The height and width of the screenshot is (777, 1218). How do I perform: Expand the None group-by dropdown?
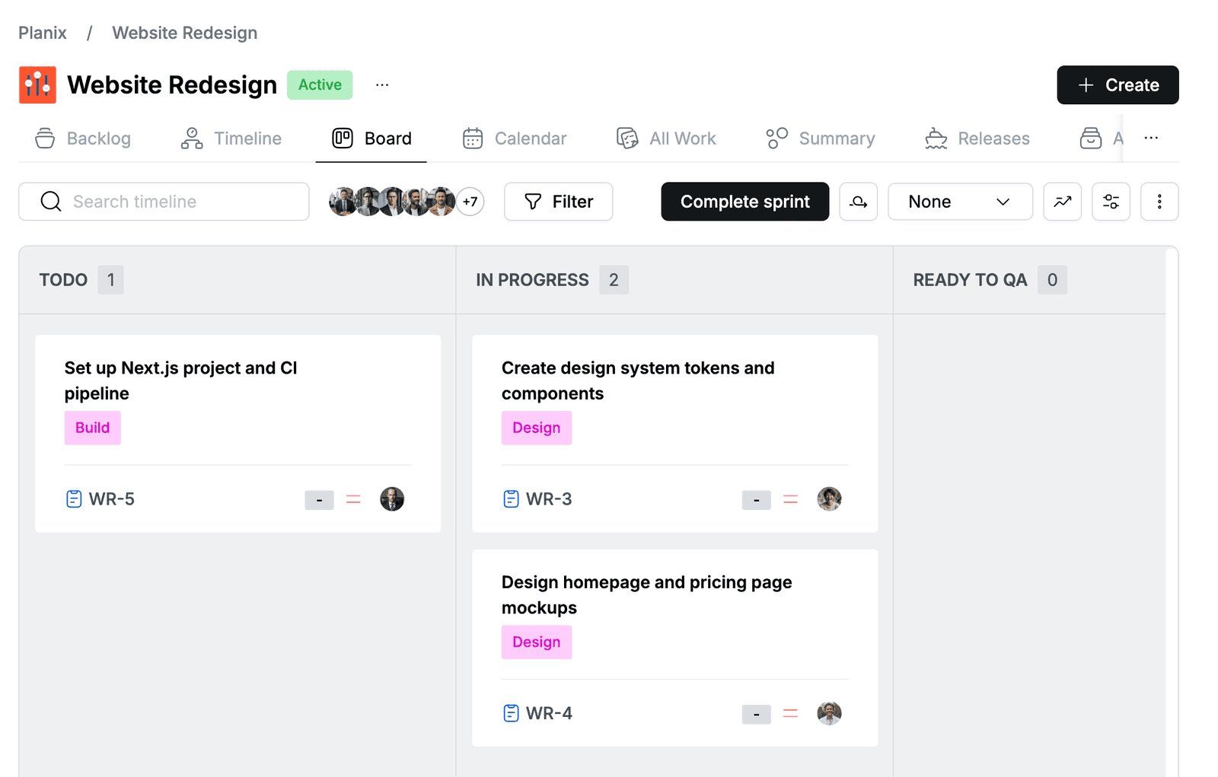coord(960,202)
